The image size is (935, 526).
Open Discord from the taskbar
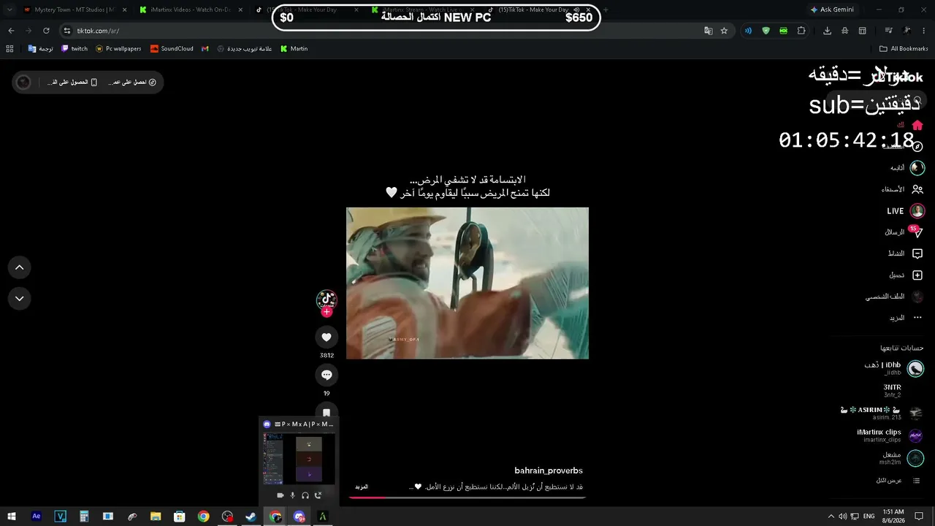(299, 517)
